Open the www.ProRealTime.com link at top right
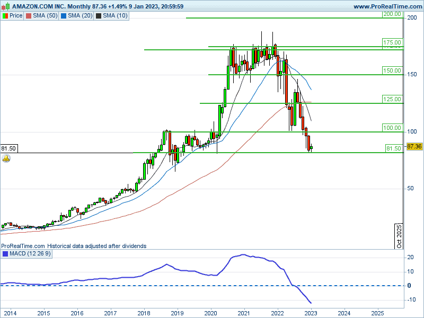 pyautogui.click(x=387, y=6)
